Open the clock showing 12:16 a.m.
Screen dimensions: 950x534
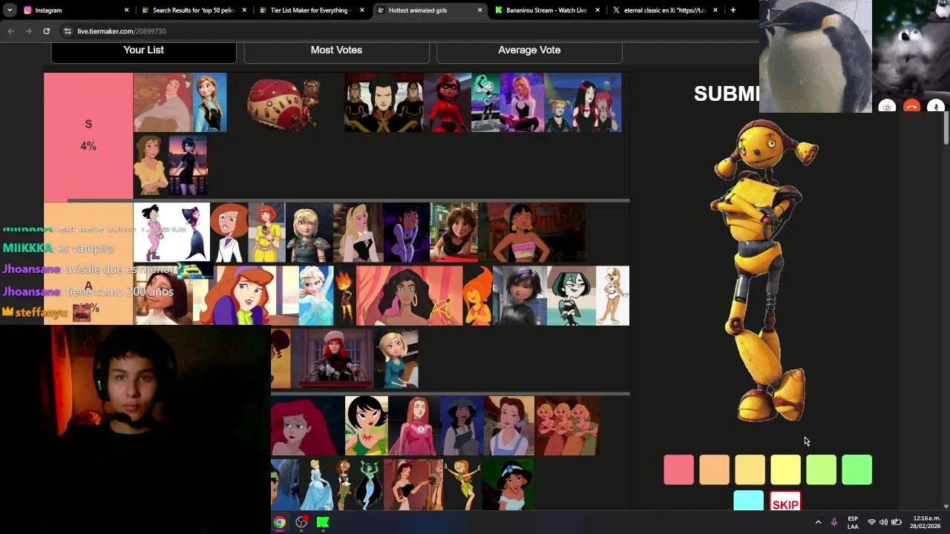coord(926,522)
